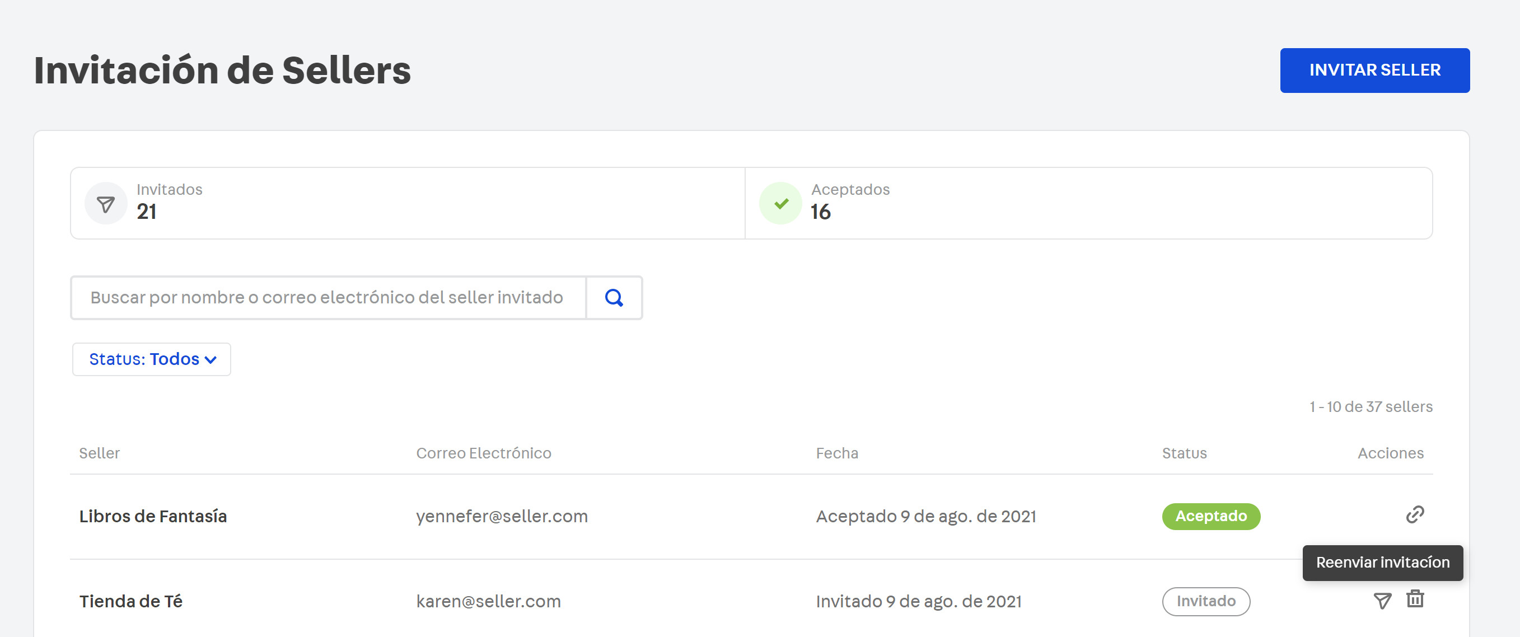This screenshot has height=637, width=1520.
Task: Click the Status column header
Action: click(x=1184, y=453)
